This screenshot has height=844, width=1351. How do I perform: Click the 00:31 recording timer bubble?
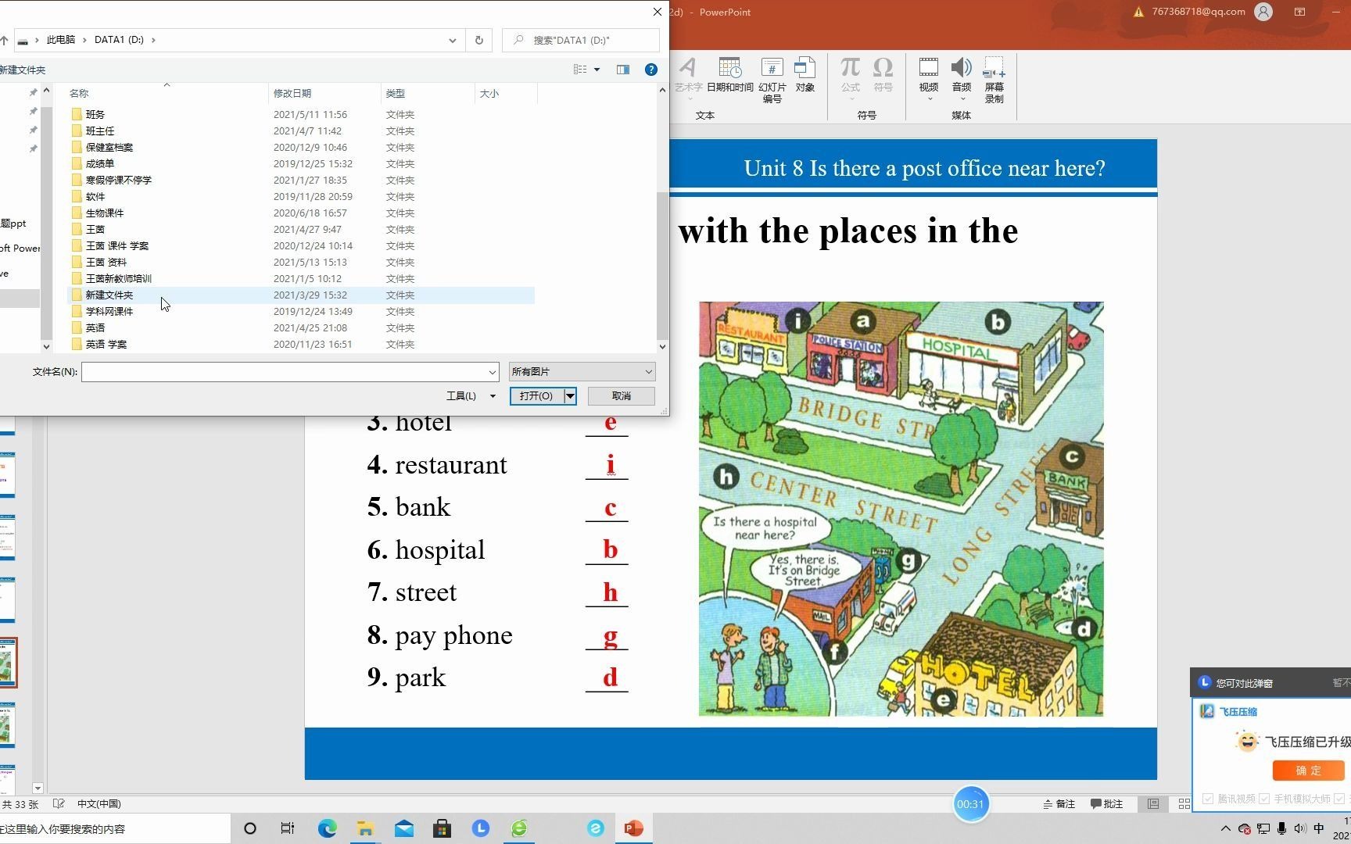(970, 804)
